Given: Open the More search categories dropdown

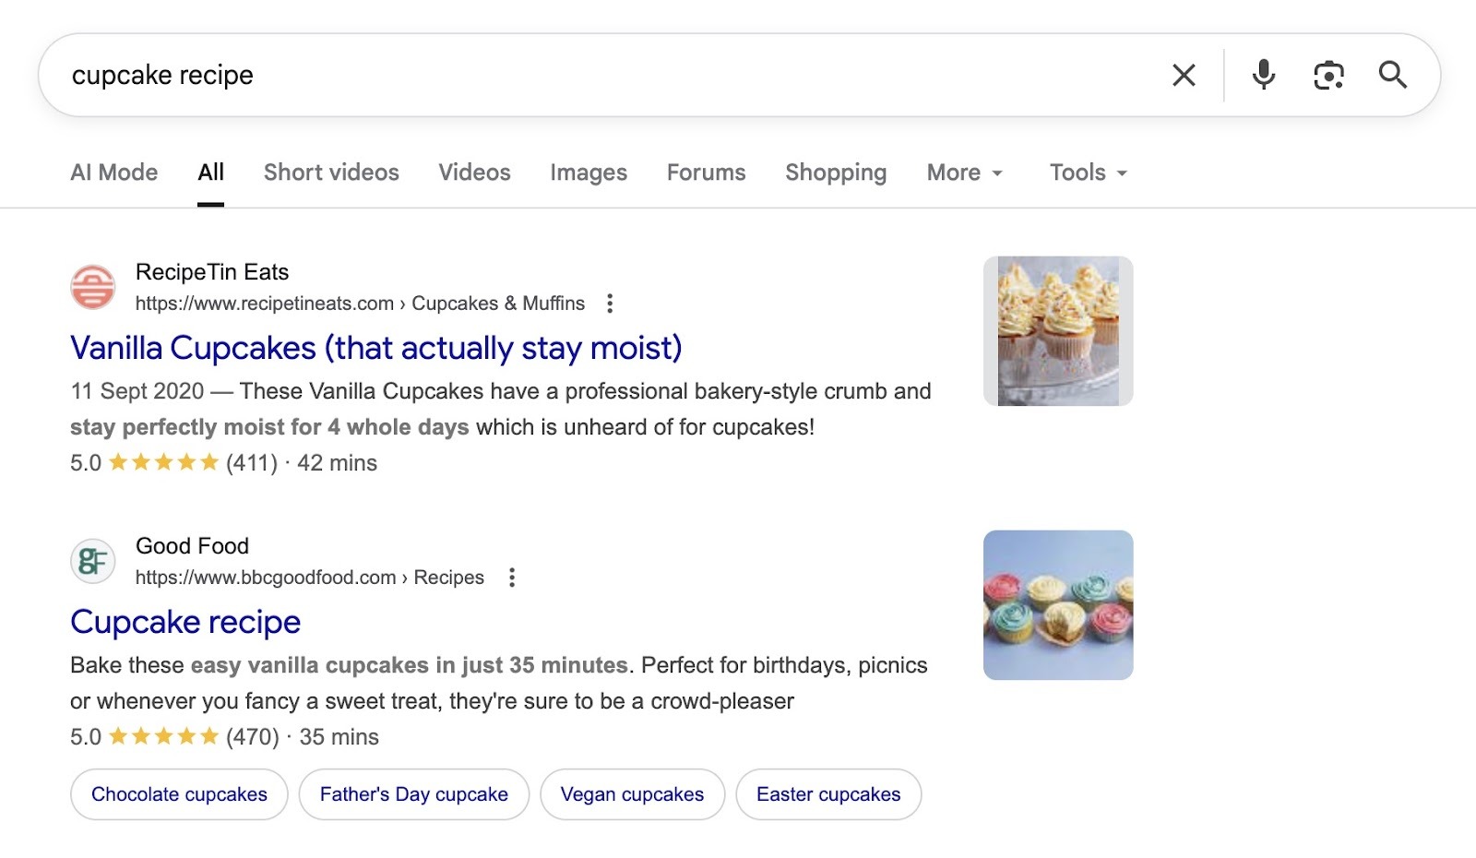Looking at the screenshot, I should coord(964,173).
